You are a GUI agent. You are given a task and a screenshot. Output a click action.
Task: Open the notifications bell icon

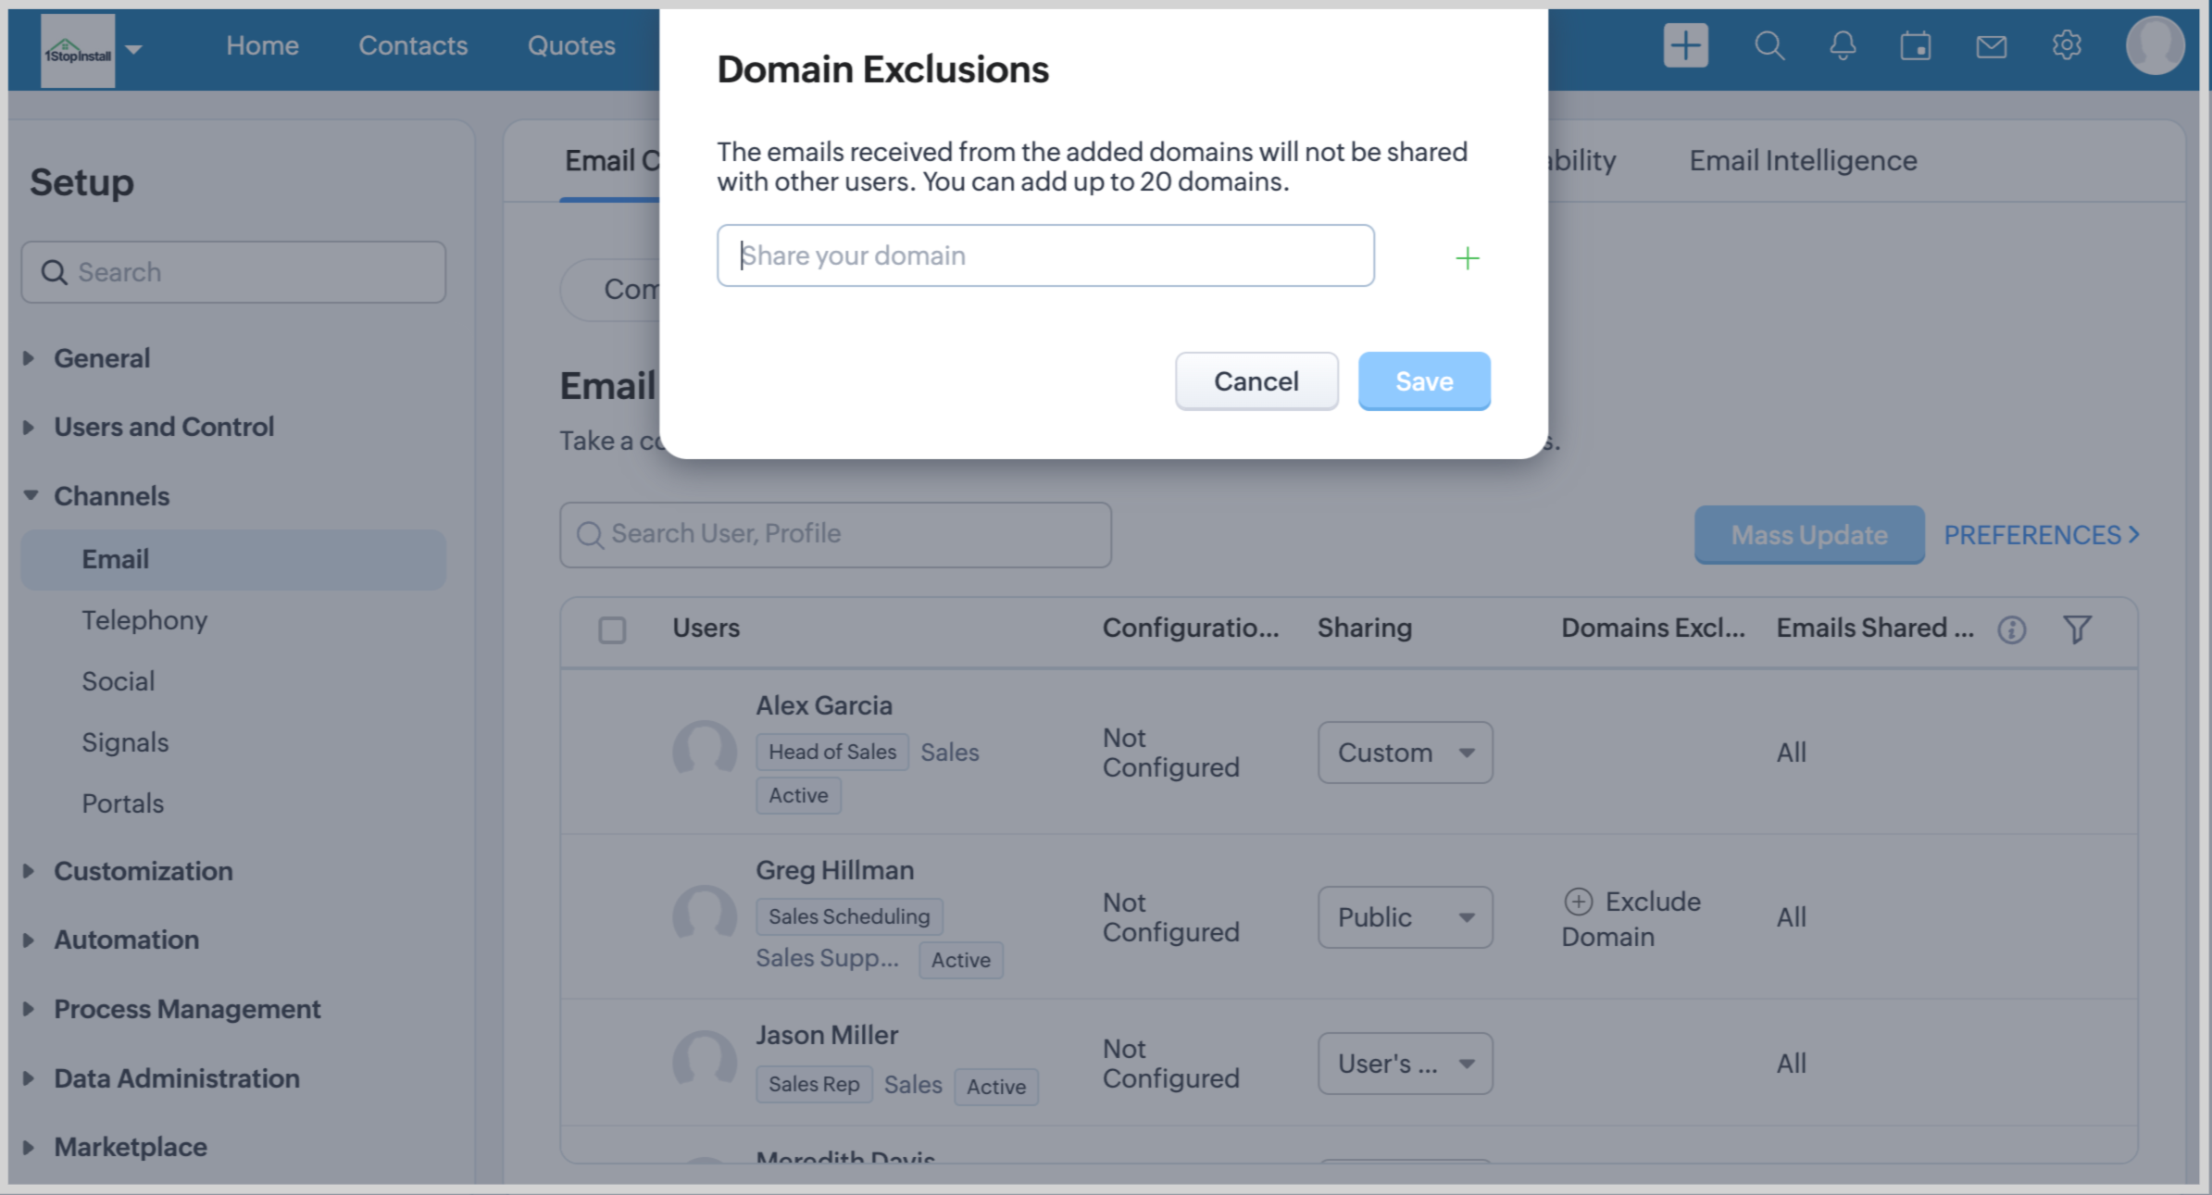pos(1843,45)
